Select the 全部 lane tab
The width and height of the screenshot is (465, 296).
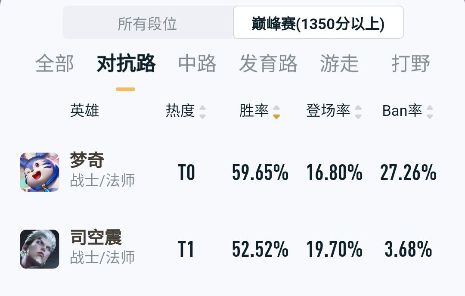pyautogui.click(x=54, y=64)
